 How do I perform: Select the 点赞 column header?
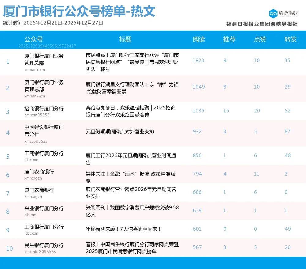pos(260,39)
